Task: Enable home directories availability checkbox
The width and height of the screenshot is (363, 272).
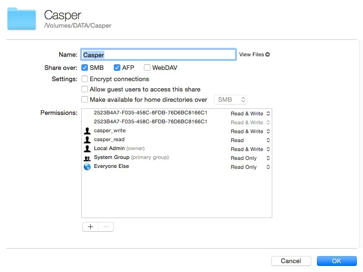Action: pos(85,99)
